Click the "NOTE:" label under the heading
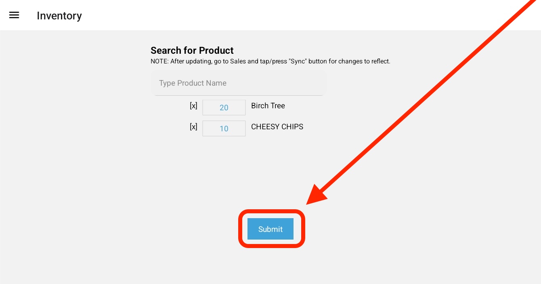Screen dimensions: 541x284 pyautogui.click(x=159, y=62)
